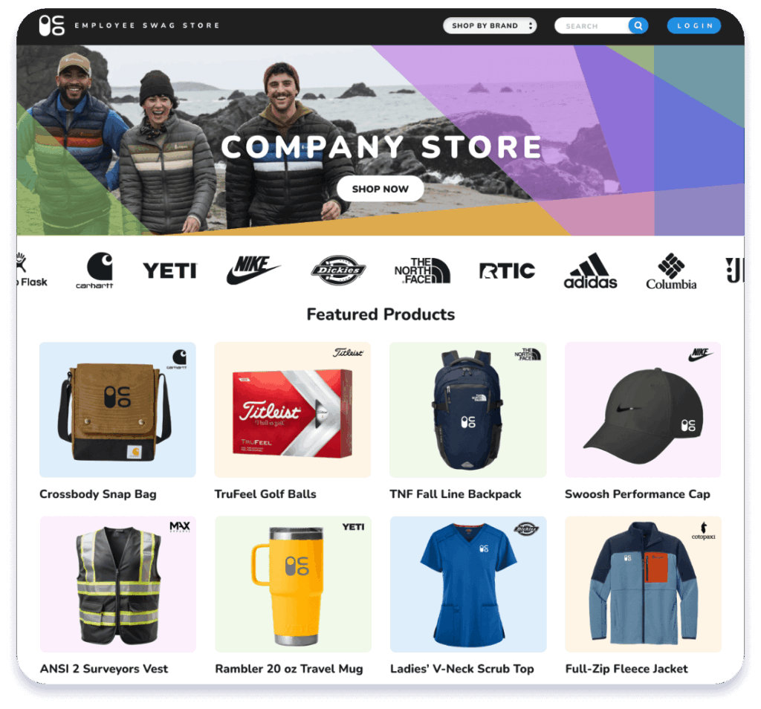This screenshot has width=761, height=709.
Task: Open the Dickies brand logo
Action: click(x=338, y=270)
